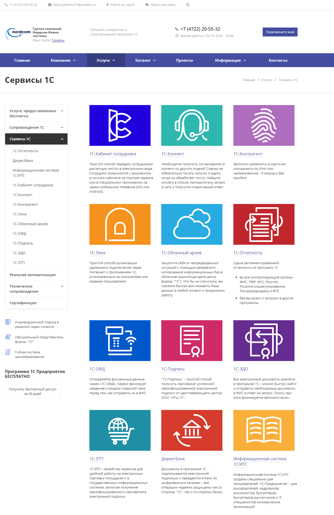Open the 1С-Кабинет сотрудника blue logo tile
This screenshot has width=334, height=515.
(x=120, y=125)
